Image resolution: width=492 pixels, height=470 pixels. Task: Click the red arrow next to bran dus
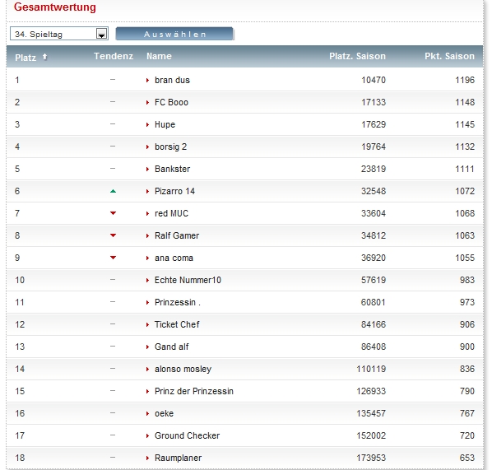pos(147,81)
